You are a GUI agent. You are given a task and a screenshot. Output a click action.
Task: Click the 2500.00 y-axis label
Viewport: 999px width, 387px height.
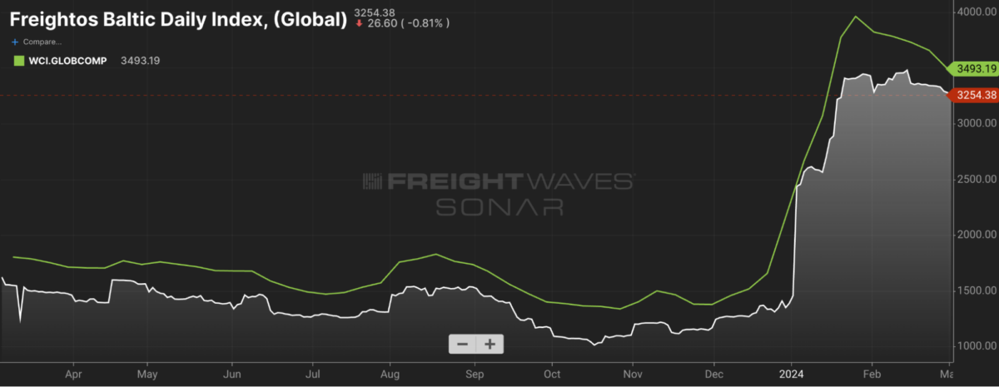977,178
